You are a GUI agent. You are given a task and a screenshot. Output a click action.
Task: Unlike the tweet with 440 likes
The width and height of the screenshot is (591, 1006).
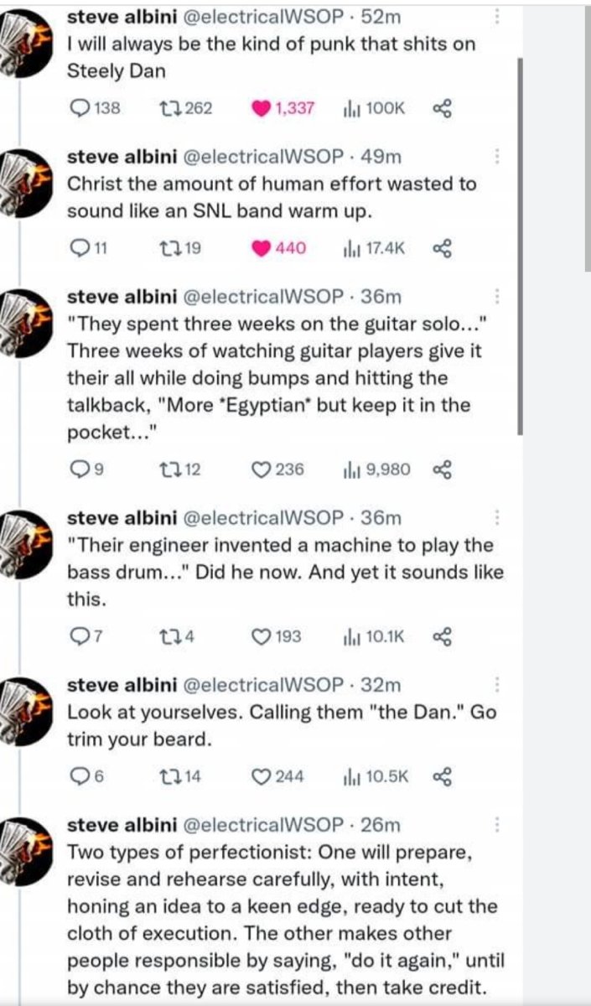[261, 247]
